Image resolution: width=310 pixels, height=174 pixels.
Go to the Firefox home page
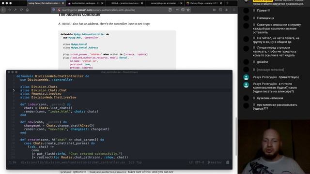click(x=27, y=10)
